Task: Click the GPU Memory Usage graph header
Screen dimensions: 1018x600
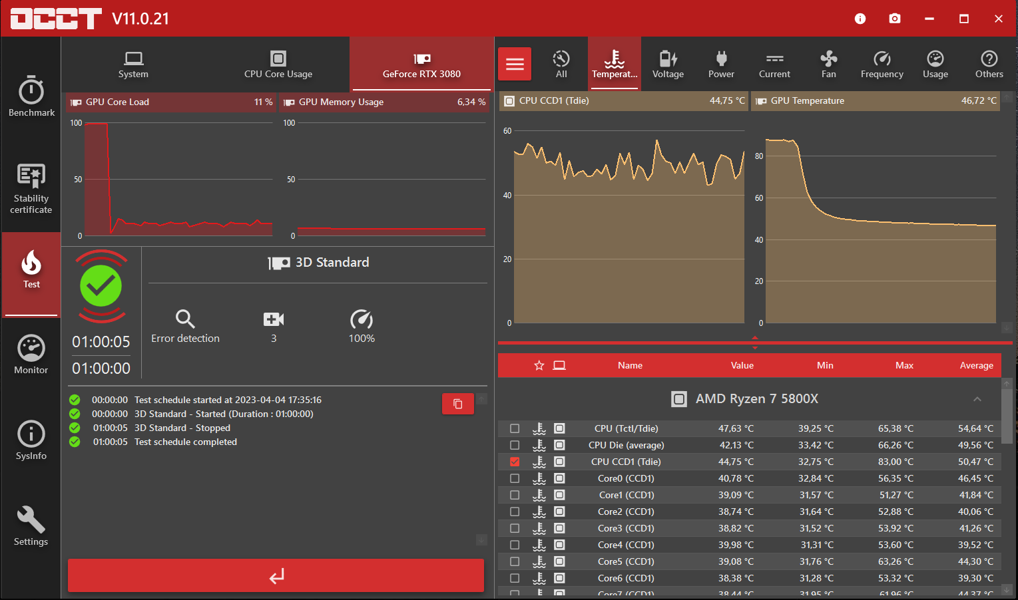Action: click(x=384, y=102)
